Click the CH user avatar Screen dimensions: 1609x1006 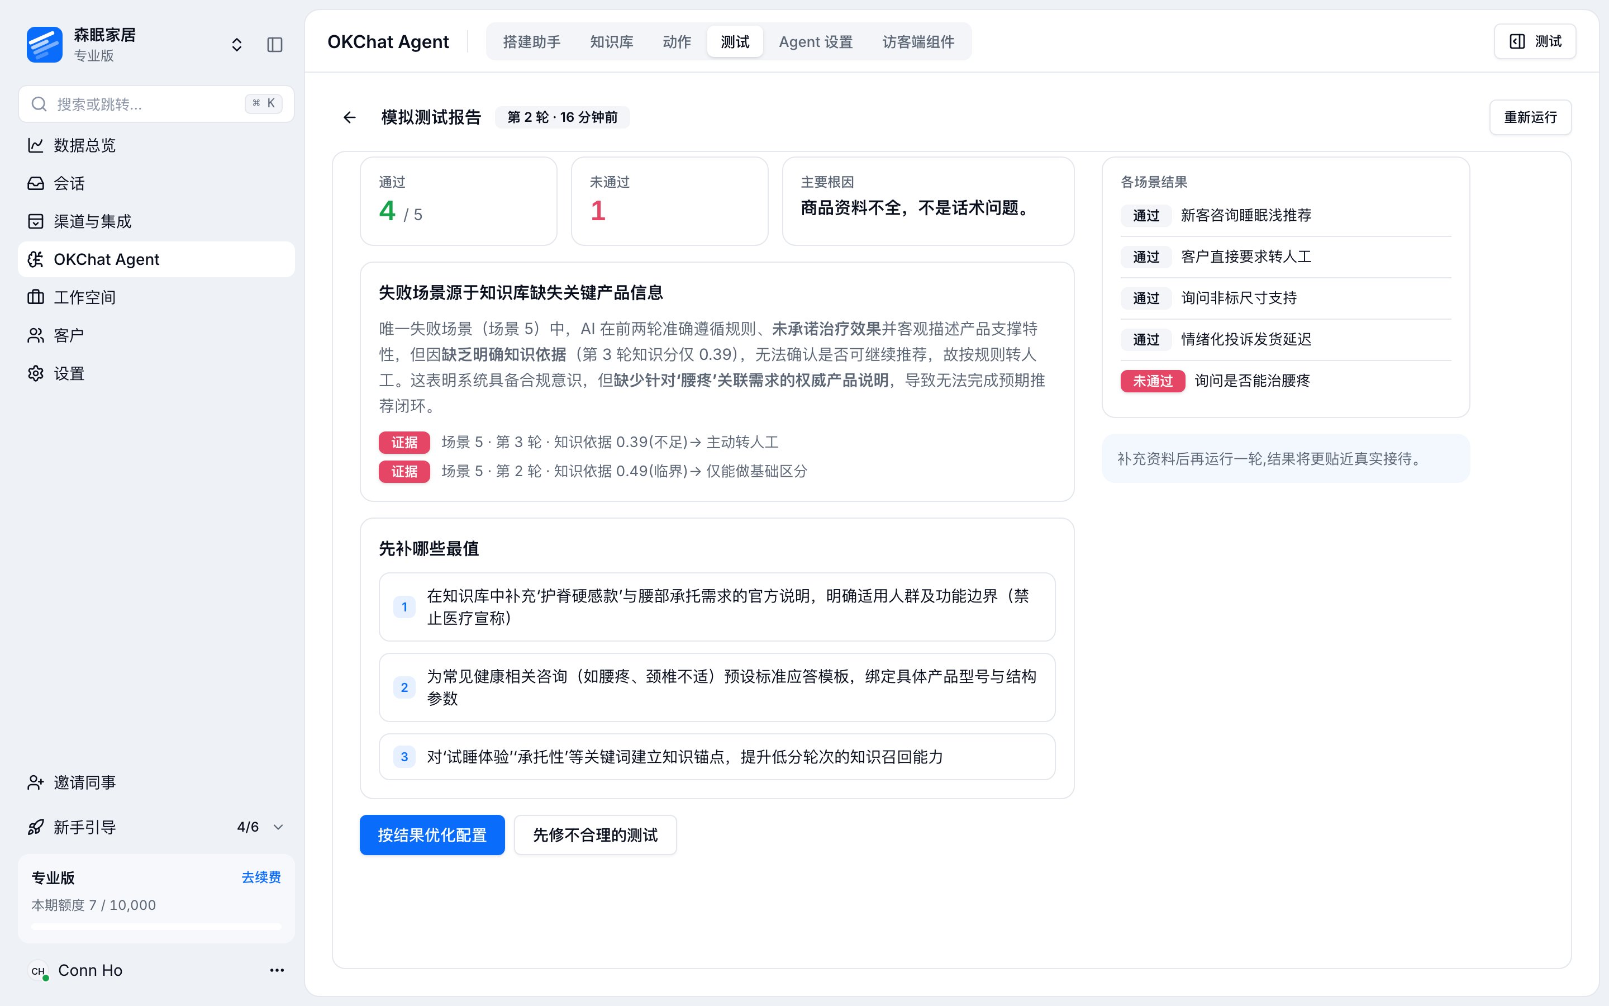(39, 971)
